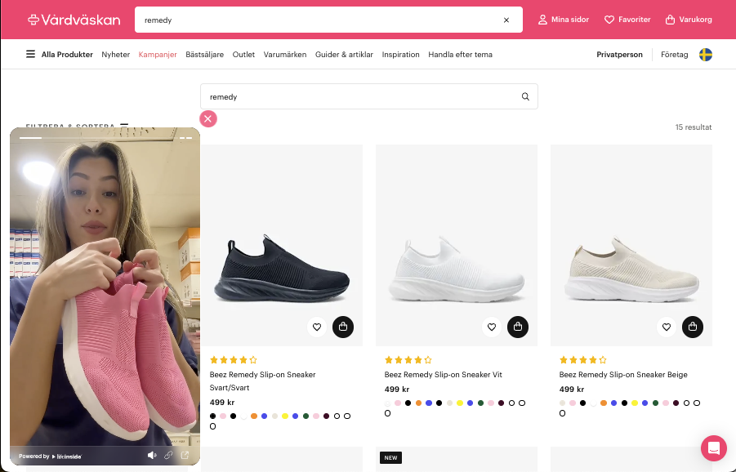This screenshot has height=472, width=736.
Task: Select orange color for Sneaker Vit
Action: 418,403
